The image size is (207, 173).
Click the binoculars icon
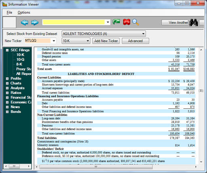[x=194, y=22]
